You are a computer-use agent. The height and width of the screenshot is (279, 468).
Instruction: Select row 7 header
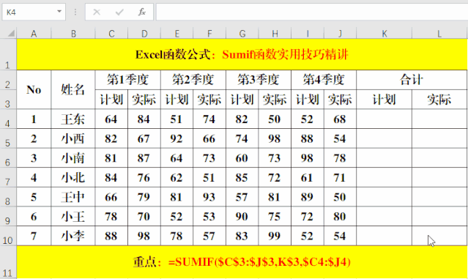pos(8,177)
